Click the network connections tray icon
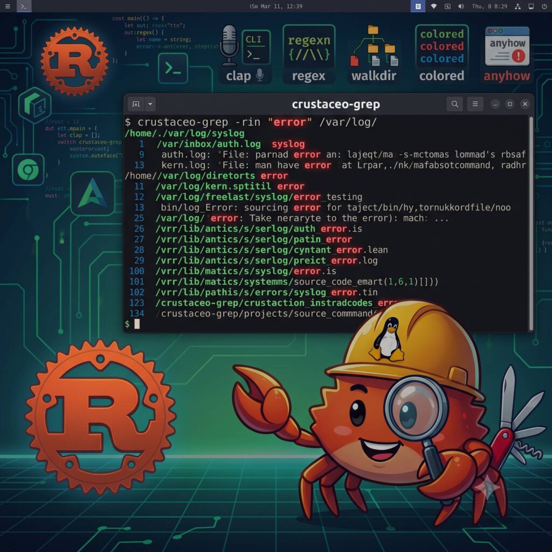 (517, 6)
